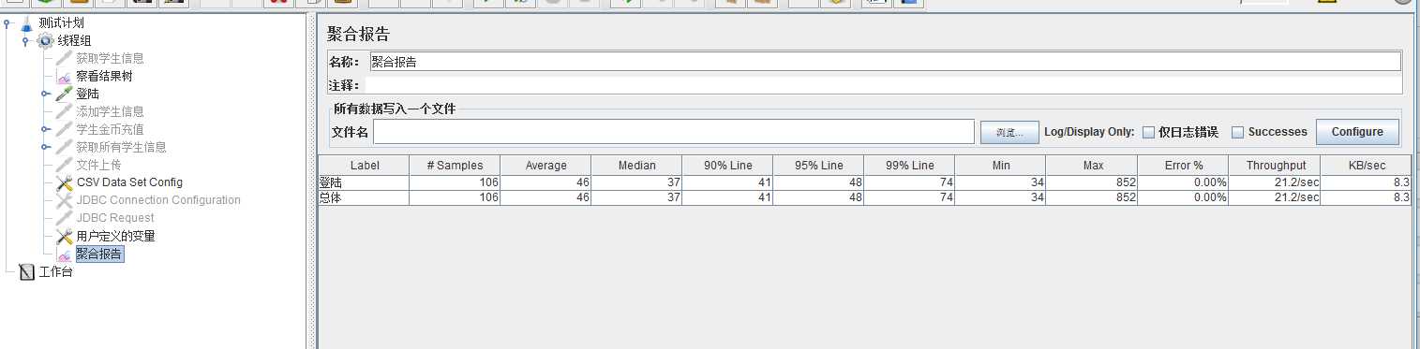Select the 登陆 sampler dropper icon

pyautogui.click(x=64, y=94)
